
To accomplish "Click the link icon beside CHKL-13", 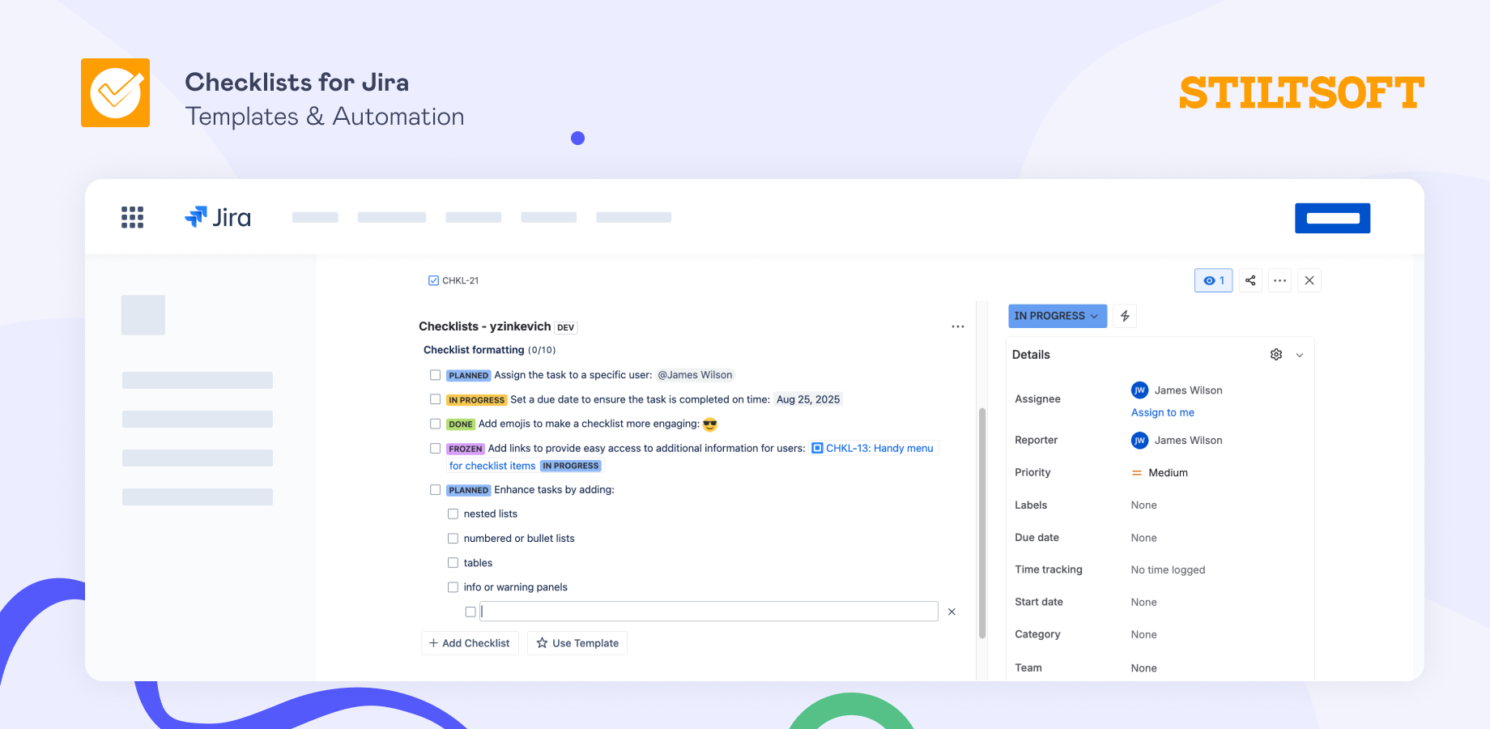I will tap(815, 448).
